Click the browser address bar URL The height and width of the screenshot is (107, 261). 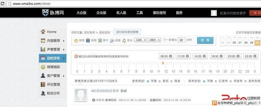click(32, 3)
